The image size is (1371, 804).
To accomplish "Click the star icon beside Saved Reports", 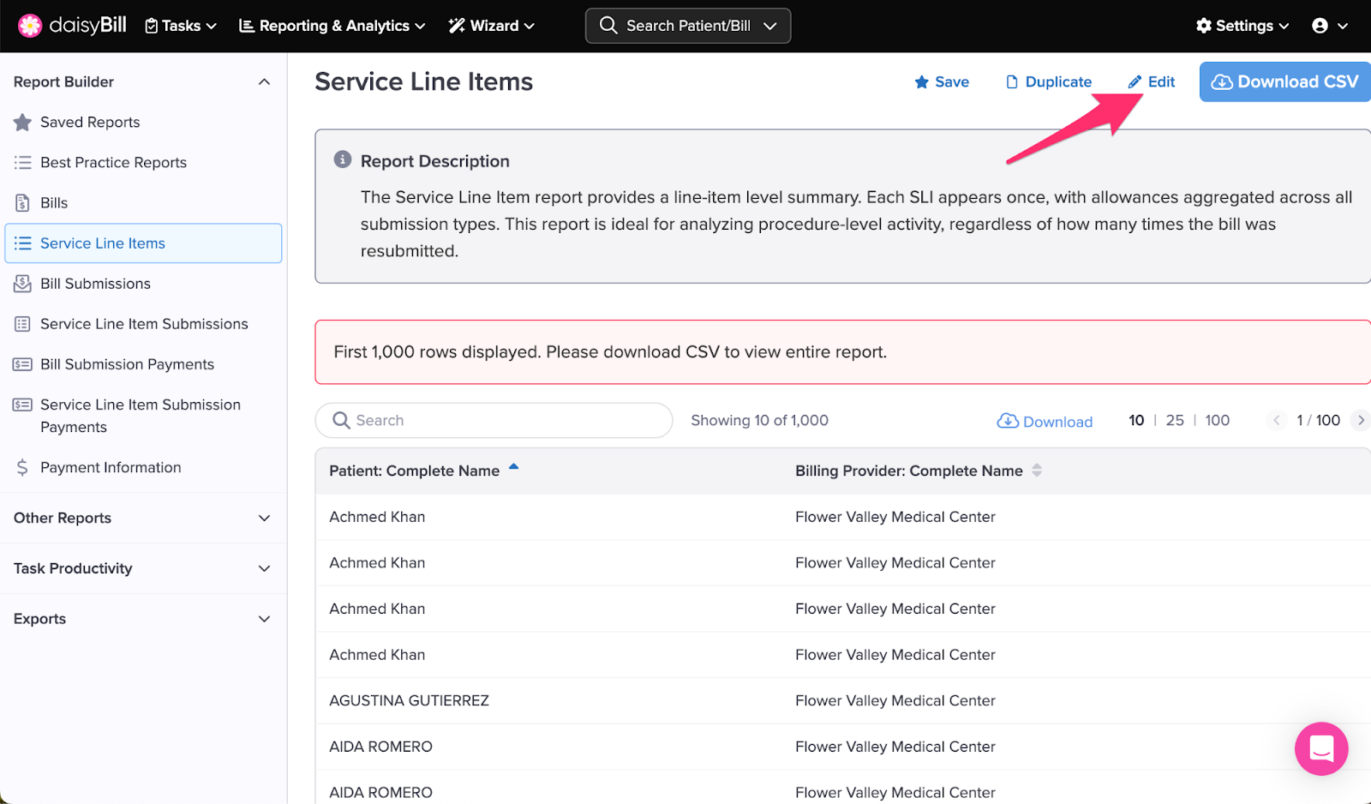I will pyautogui.click(x=22, y=123).
